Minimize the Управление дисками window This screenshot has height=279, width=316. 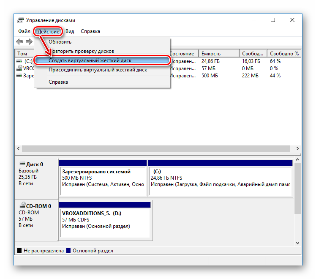click(x=254, y=20)
